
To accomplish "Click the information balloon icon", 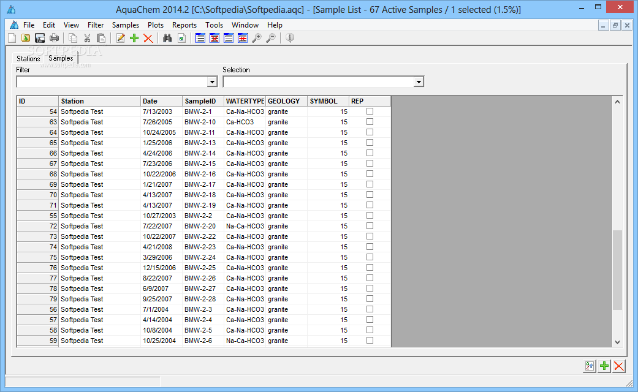I will coord(290,38).
